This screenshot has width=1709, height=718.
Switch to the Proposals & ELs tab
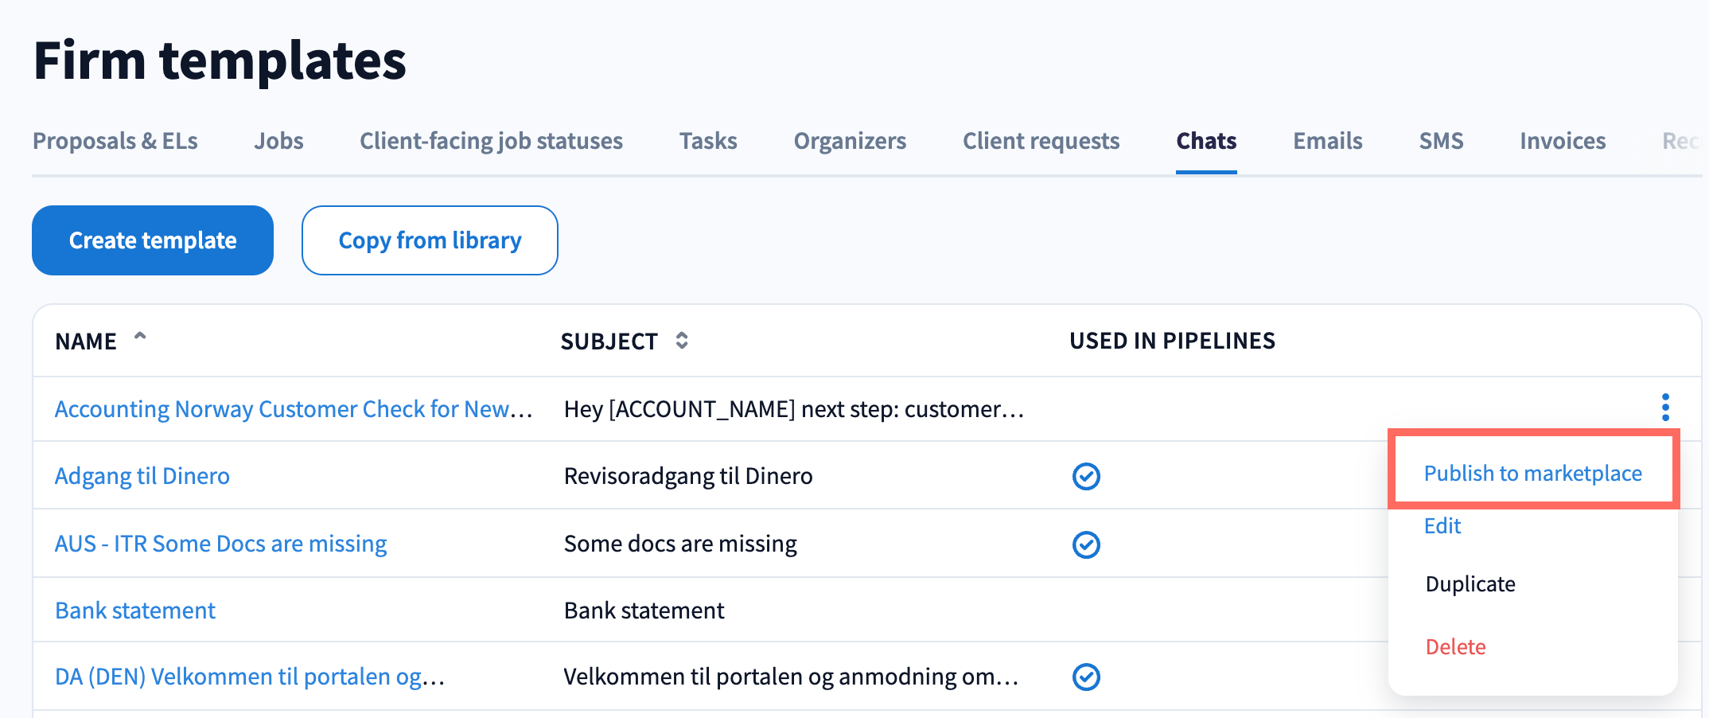pyautogui.click(x=115, y=141)
